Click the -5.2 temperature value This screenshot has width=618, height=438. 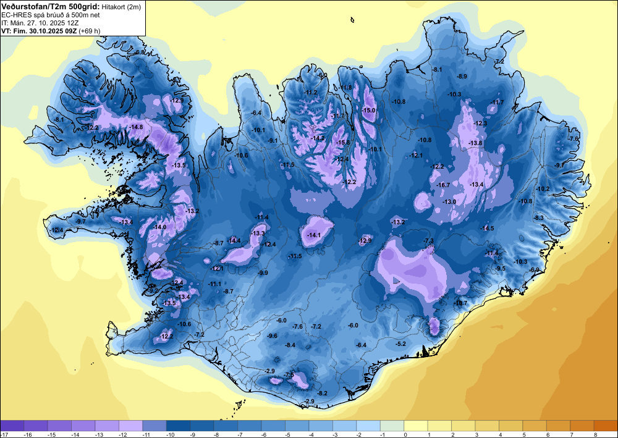(401, 344)
